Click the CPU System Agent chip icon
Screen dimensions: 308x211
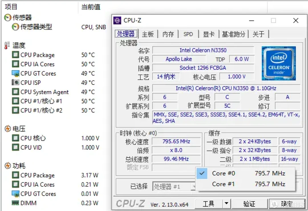[x=15, y=92]
